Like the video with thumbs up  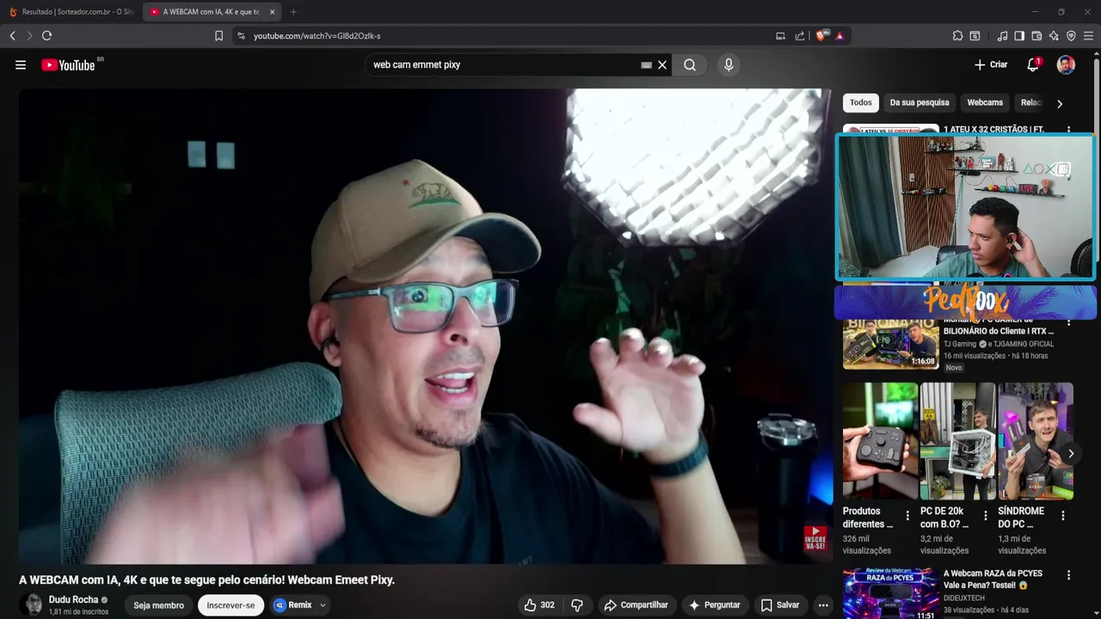[x=539, y=605]
